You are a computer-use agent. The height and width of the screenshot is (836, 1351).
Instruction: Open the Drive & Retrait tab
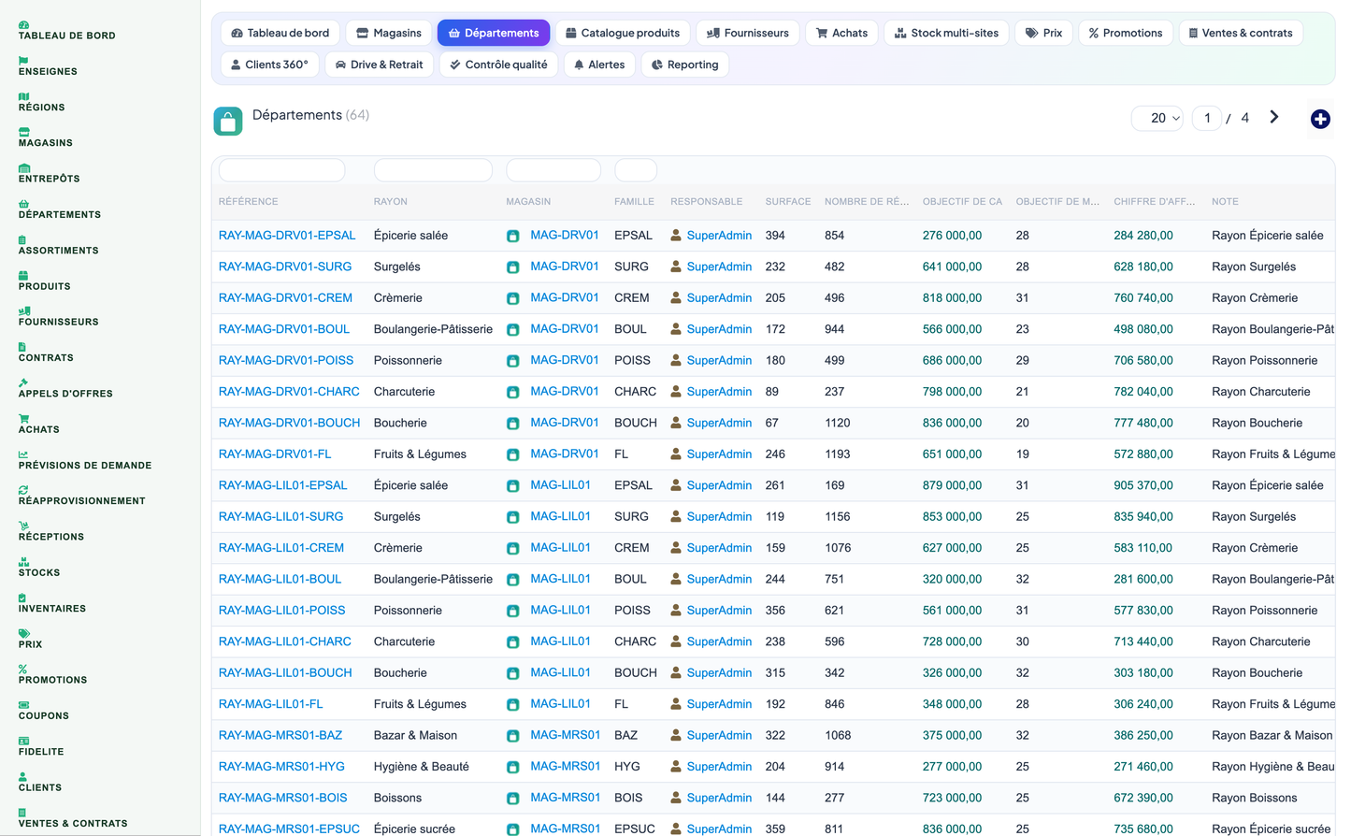[379, 65]
